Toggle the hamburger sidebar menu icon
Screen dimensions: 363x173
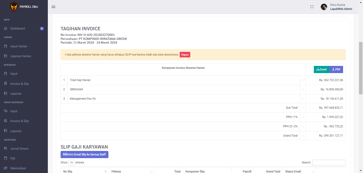pos(53,7)
